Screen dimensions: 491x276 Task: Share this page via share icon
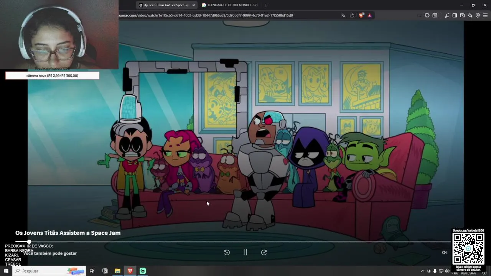[352, 15]
